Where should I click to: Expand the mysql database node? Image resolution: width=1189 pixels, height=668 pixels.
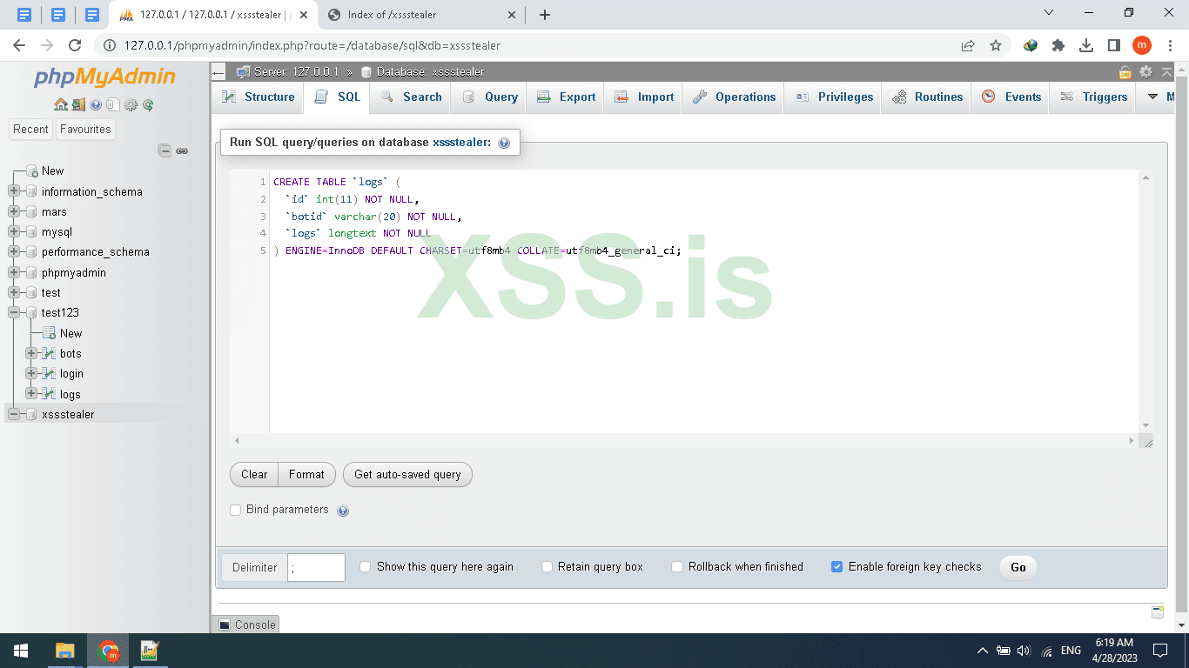[14, 232]
